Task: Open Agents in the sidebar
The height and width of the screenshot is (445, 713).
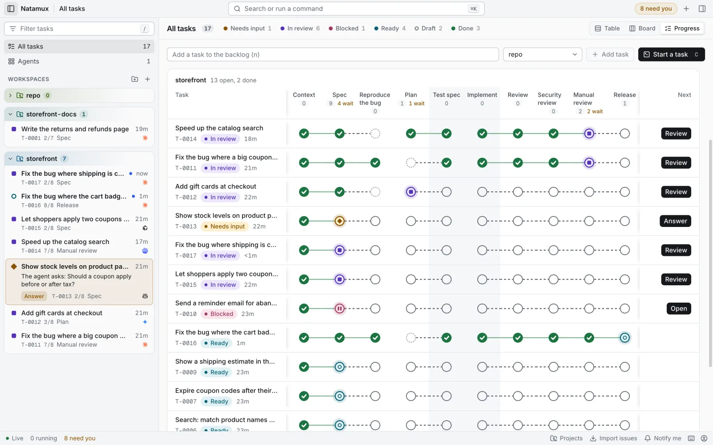Action: 79,61
